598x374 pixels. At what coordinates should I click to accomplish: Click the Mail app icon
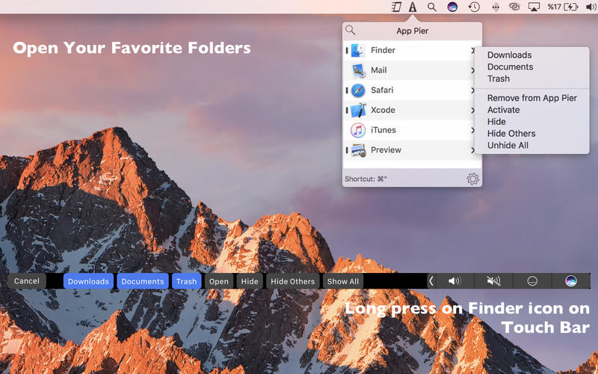[x=358, y=70]
